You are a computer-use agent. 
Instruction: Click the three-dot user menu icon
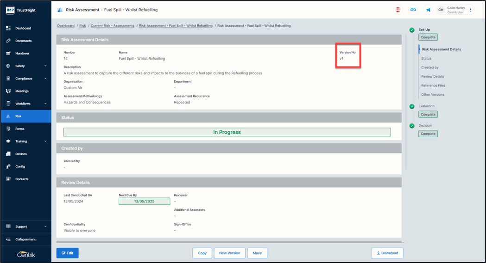point(471,10)
